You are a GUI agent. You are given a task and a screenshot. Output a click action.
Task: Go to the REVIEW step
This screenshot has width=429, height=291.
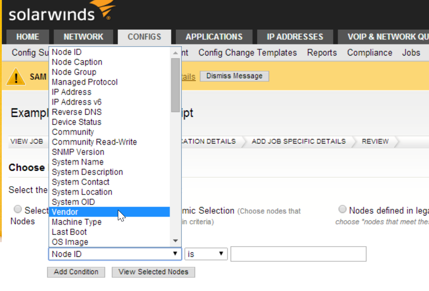coord(375,141)
